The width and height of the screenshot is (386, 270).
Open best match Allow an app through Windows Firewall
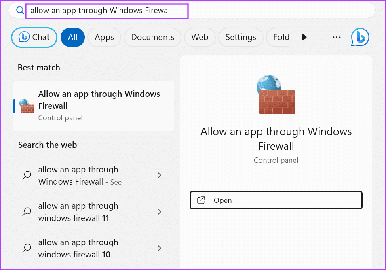(93, 106)
